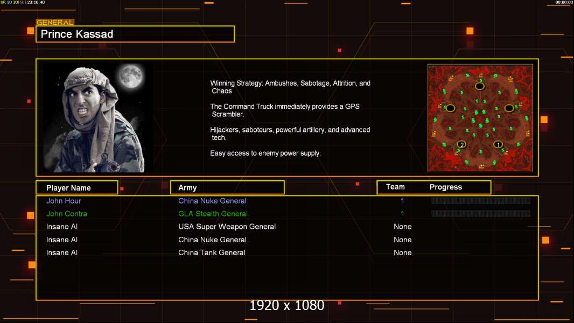Image resolution: width=574 pixels, height=323 pixels.
Task: Click the Prince Kassad name field
Action: point(135,34)
